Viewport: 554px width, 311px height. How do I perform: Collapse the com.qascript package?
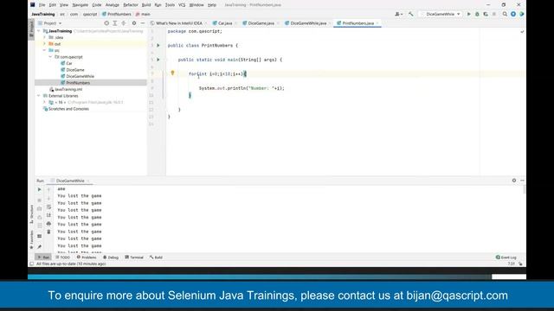[50, 57]
